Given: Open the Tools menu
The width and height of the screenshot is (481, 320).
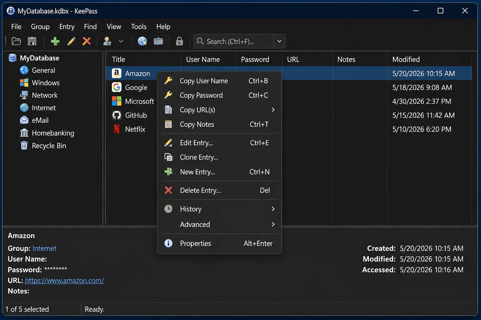Looking at the screenshot, I should pyautogui.click(x=139, y=27).
